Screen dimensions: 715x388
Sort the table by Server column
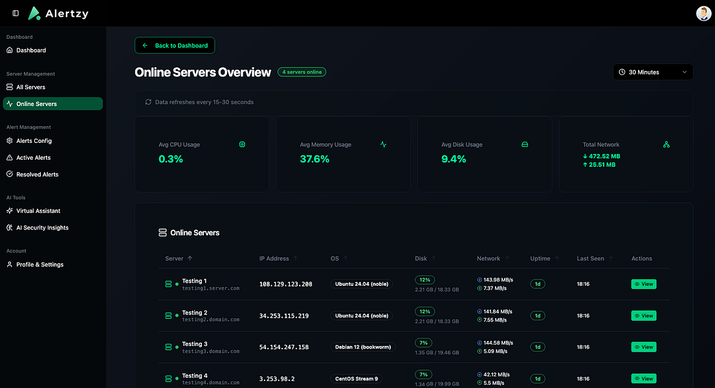click(x=179, y=259)
